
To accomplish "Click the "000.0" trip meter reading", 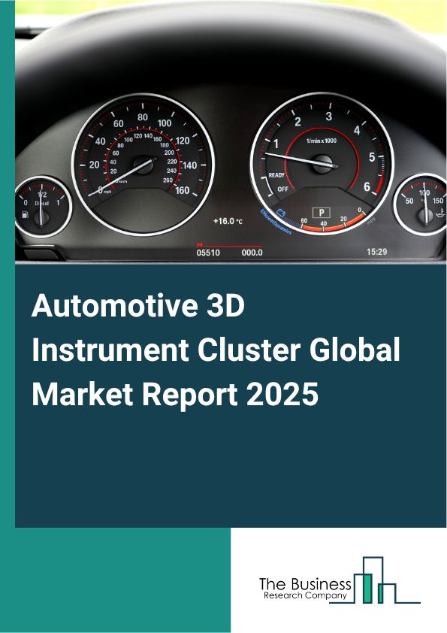I will pyautogui.click(x=252, y=253).
